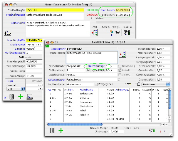Viewport: 178px width, 141px height.
Task: Click the green corner icon in ProdStückliste window
Action: click(47, 46)
